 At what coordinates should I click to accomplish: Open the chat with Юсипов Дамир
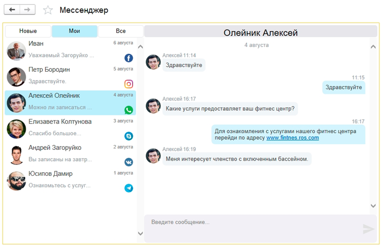[x=70, y=181]
